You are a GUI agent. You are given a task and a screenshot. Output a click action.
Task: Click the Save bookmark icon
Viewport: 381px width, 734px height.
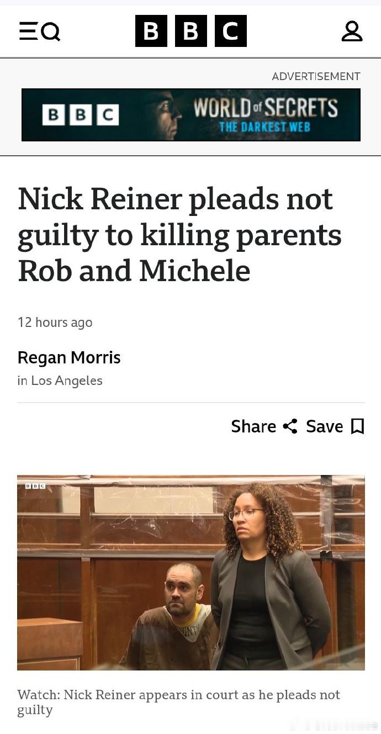(x=358, y=426)
